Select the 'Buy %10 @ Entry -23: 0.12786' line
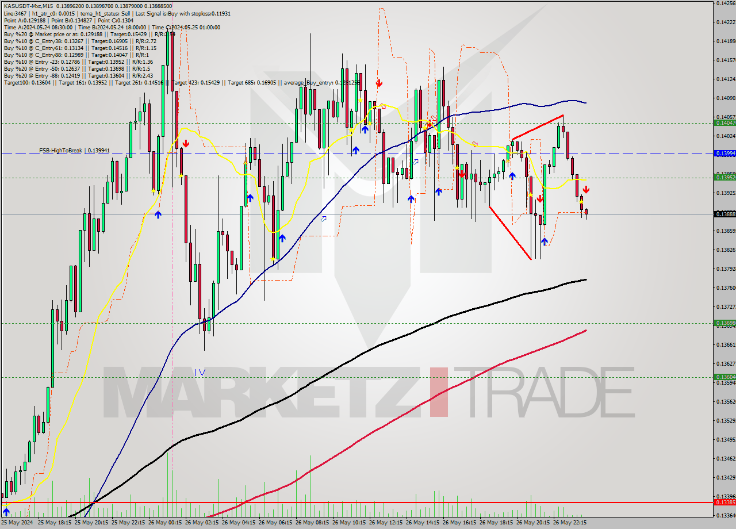 (78, 62)
